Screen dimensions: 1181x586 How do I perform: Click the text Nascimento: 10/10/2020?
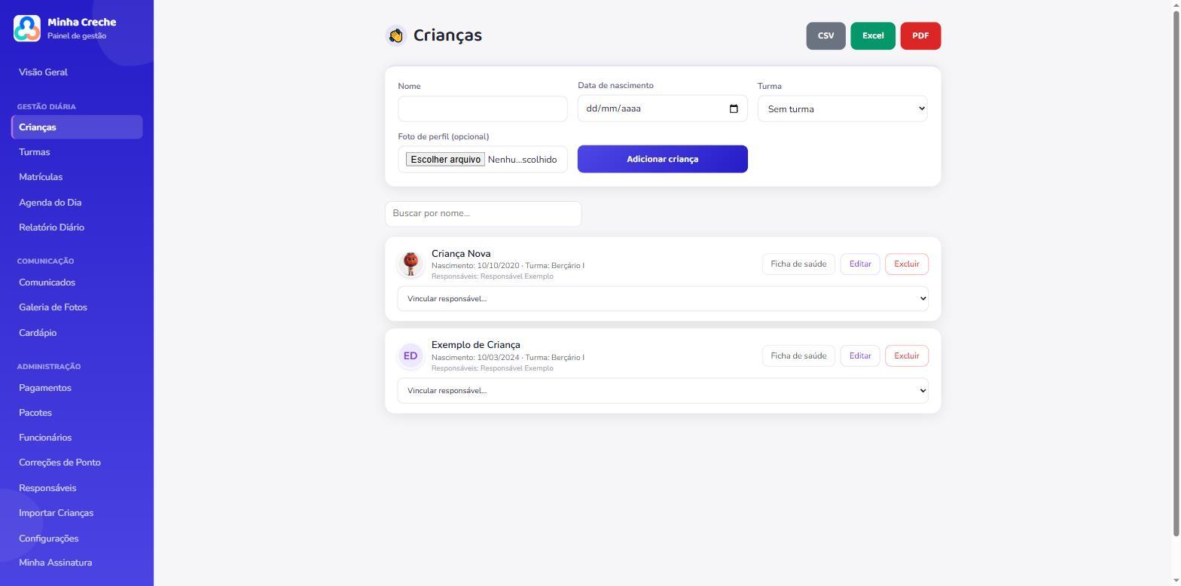tap(475, 266)
